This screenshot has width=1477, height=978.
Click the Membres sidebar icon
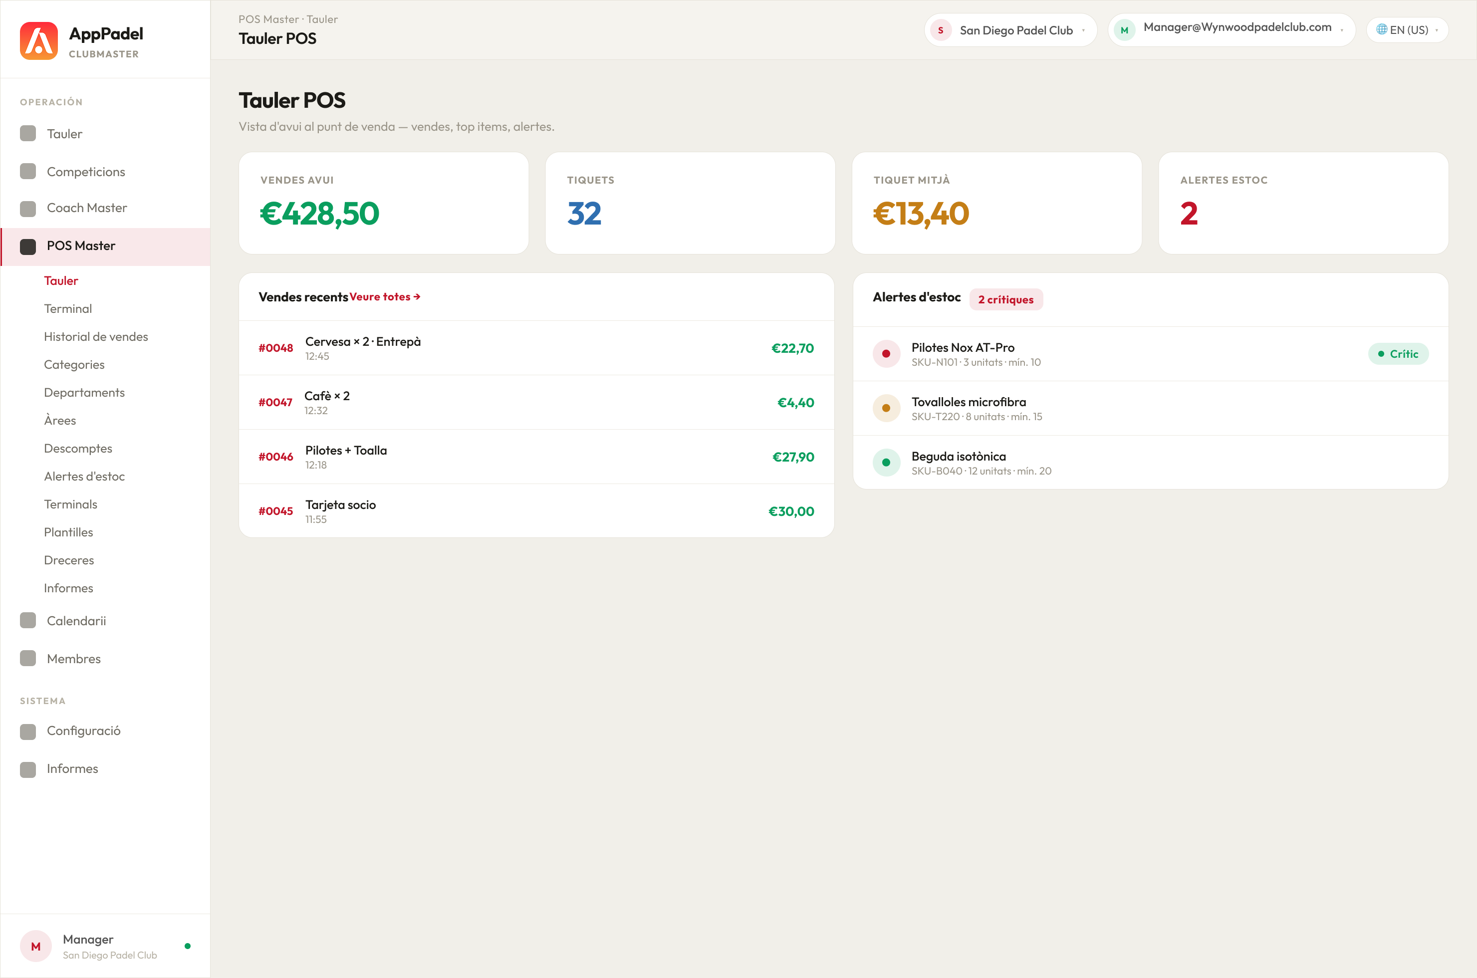pyautogui.click(x=28, y=659)
